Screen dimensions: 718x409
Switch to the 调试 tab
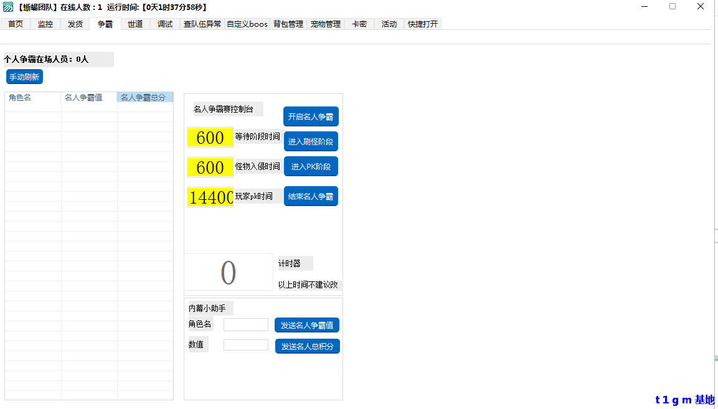pyautogui.click(x=164, y=24)
